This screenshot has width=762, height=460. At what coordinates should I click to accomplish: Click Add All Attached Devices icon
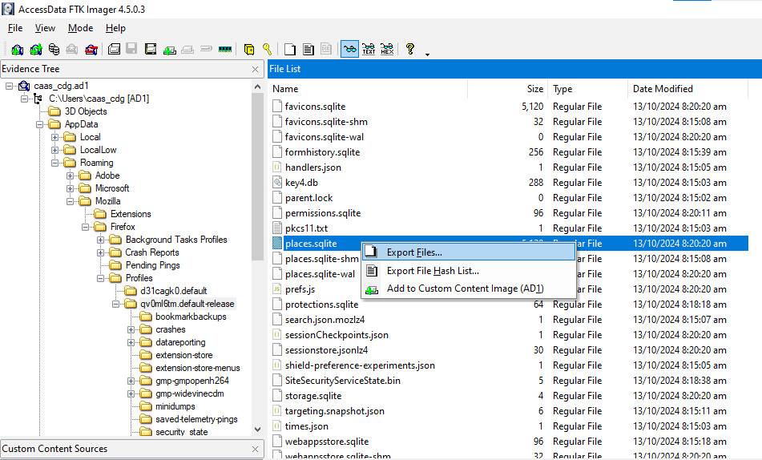(x=35, y=49)
